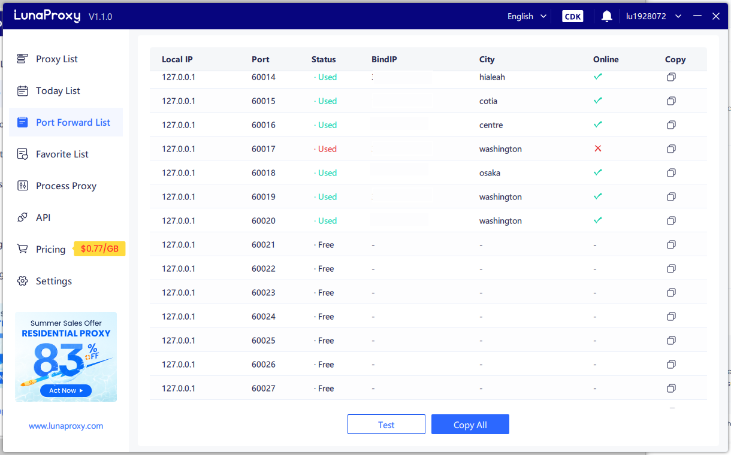Click the Pricing shopping cart icon
Screen dimensions: 731x455
click(x=22, y=249)
